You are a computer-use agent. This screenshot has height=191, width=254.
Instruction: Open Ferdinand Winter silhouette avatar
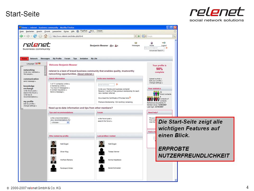53,168
